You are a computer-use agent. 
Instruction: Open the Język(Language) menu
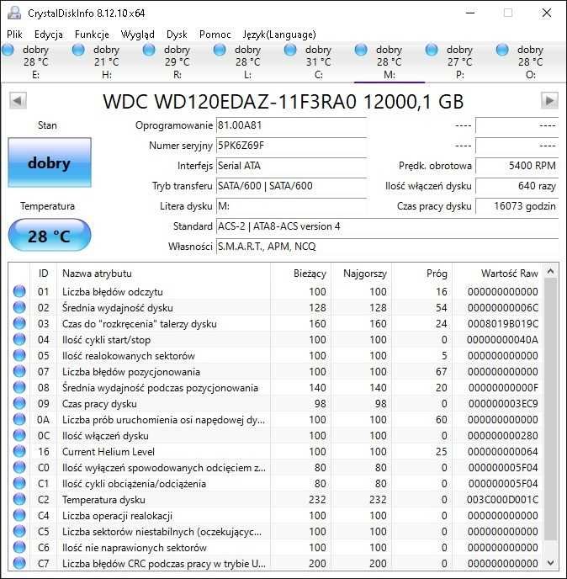click(x=279, y=35)
